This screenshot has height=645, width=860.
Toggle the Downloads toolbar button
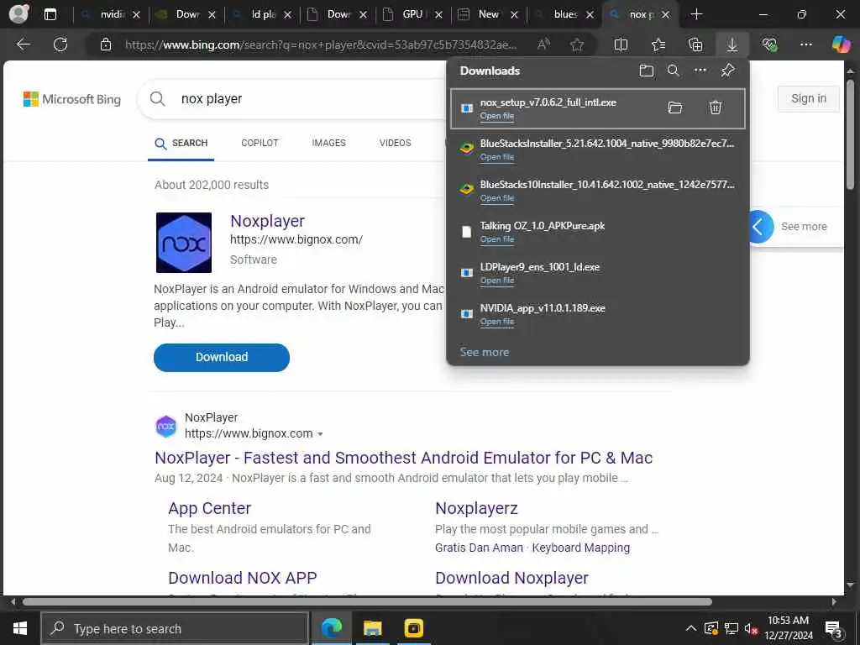click(x=732, y=45)
